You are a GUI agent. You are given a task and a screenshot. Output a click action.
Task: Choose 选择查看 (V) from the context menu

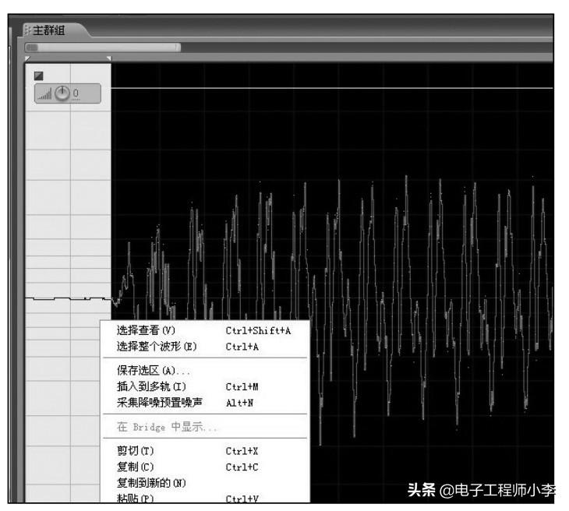coord(205,330)
